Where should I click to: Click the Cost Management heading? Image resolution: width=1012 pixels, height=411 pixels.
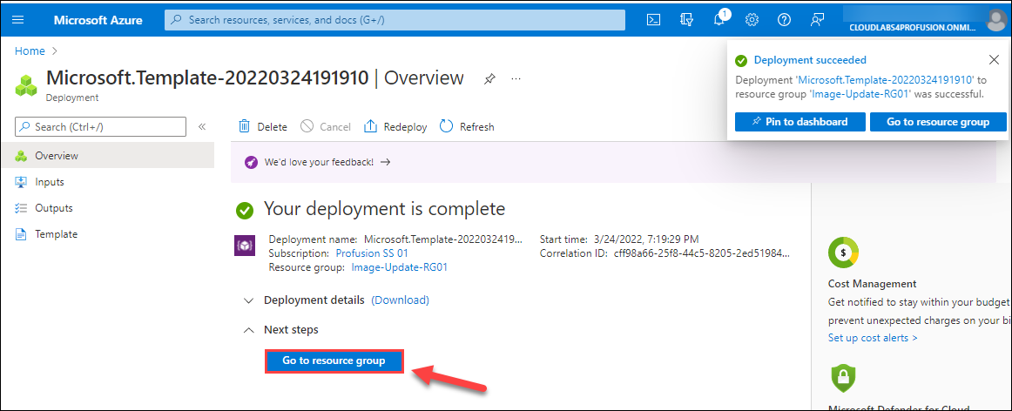(872, 284)
